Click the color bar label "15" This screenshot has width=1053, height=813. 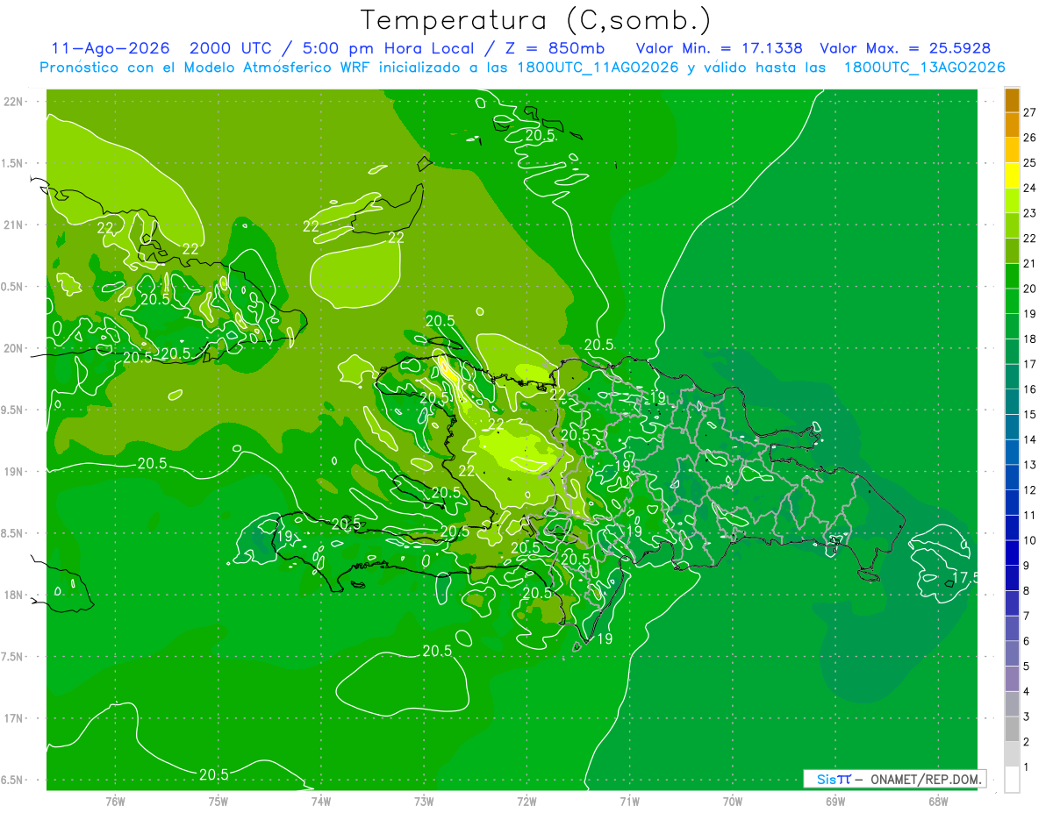[x=1029, y=414]
